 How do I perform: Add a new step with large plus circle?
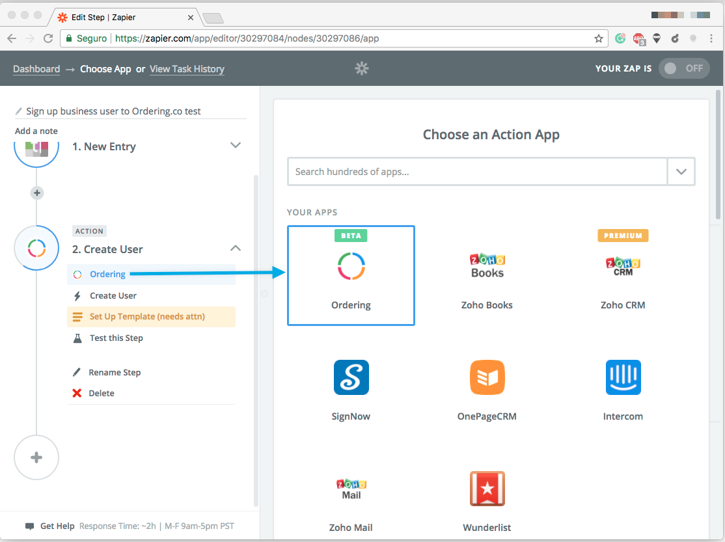pyautogui.click(x=36, y=457)
